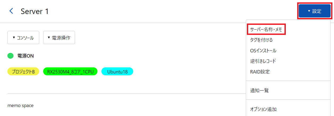The height and width of the screenshot is (116, 334).
Task: Collapse the 設定 settings dropdown
Action: pyautogui.click(x=314, y=11)
